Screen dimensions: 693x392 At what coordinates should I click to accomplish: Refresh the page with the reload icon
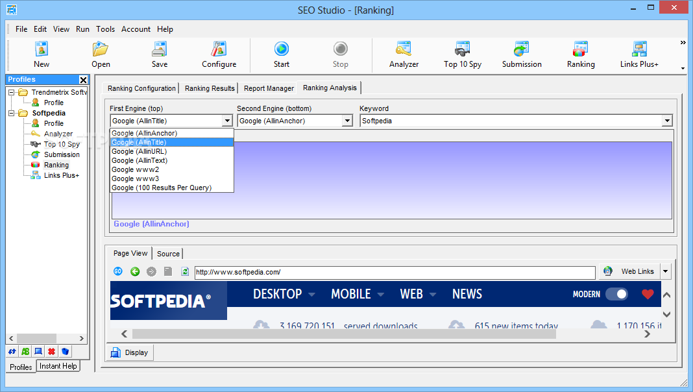(185, 271)
